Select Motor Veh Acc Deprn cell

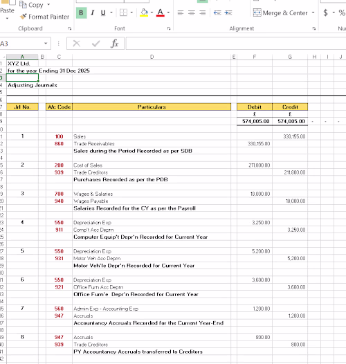click(x=152, y=258)
